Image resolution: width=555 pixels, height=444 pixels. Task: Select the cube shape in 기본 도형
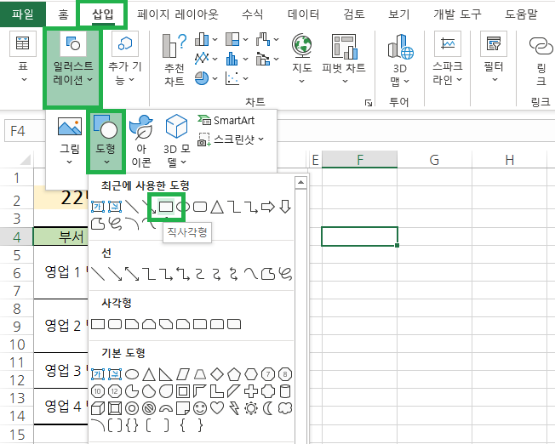tap(98, 408)
